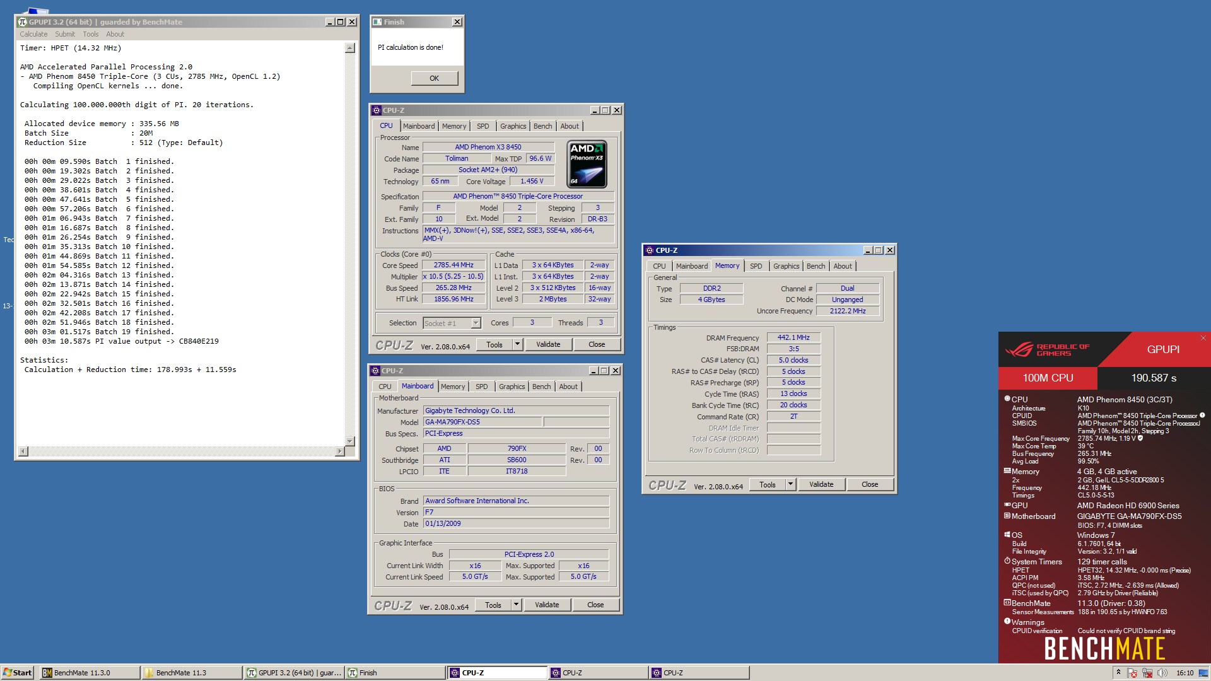Show hidden tray icons with chevron
This screenshot has height=681, width=1211.
click(1118, 672)
